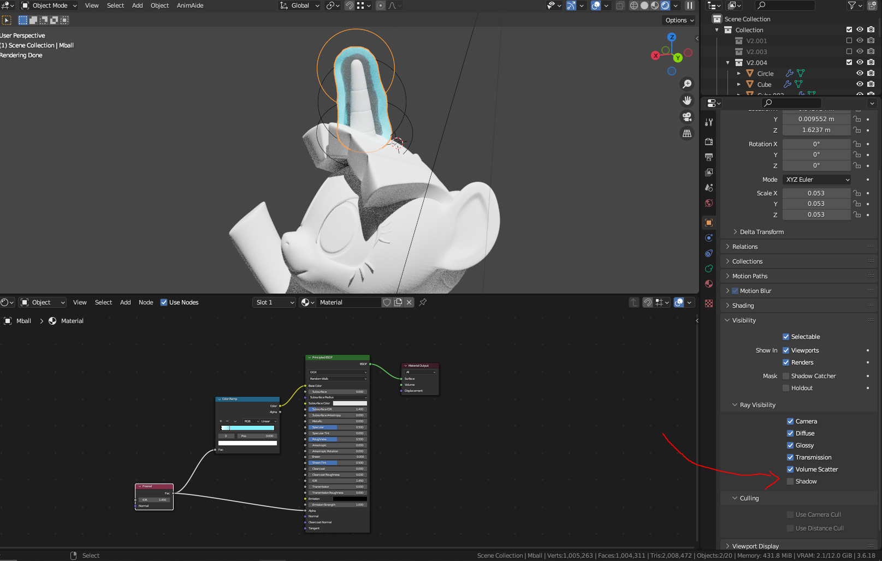Open the Tool properties tab

(709, 122)
